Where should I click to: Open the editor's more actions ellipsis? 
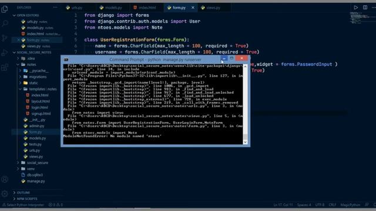pos(374,8)
